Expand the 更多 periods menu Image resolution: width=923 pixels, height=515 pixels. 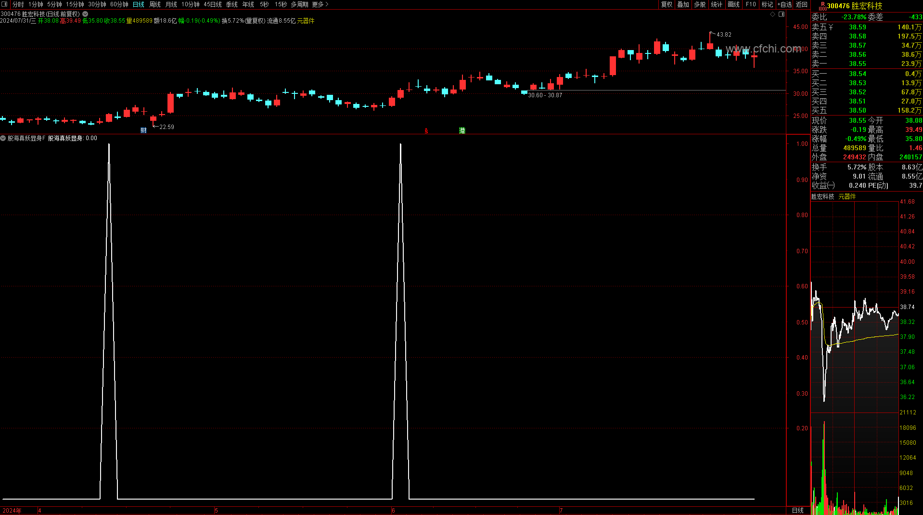[320, 4]
